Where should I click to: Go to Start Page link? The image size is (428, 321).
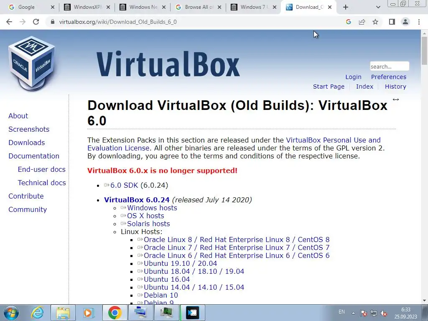pos(329,87)
